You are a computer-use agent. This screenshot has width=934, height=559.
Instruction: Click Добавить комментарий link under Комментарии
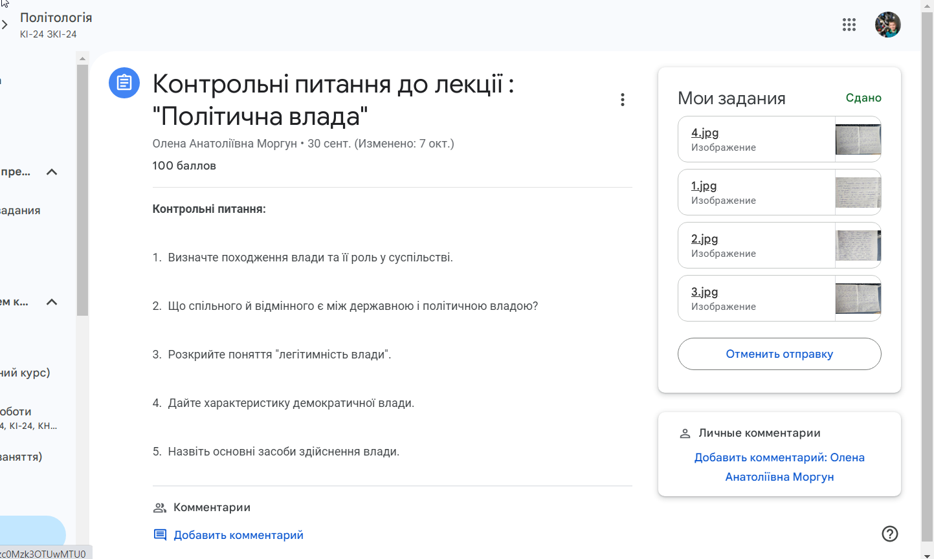(x=238, y=535)
